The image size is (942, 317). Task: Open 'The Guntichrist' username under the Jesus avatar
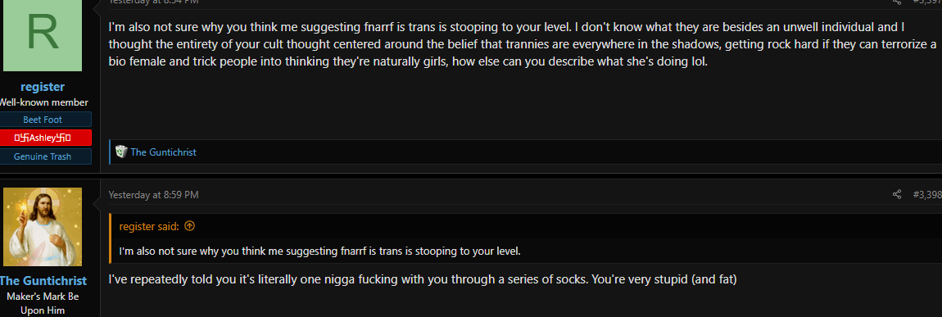coord(43,280)
